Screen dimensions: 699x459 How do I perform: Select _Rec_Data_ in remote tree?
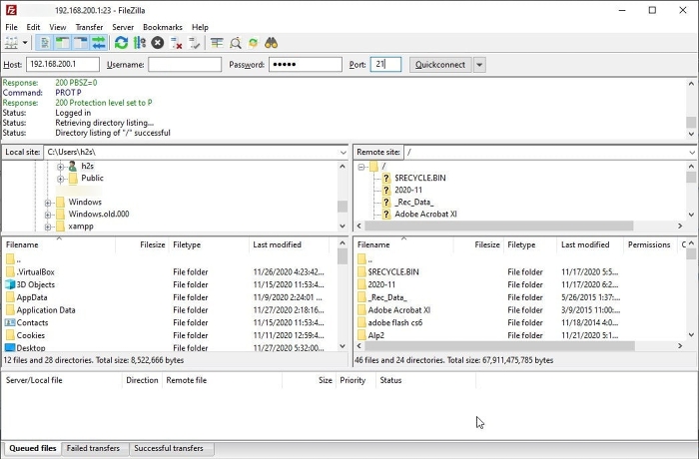[x=414, y=202]
